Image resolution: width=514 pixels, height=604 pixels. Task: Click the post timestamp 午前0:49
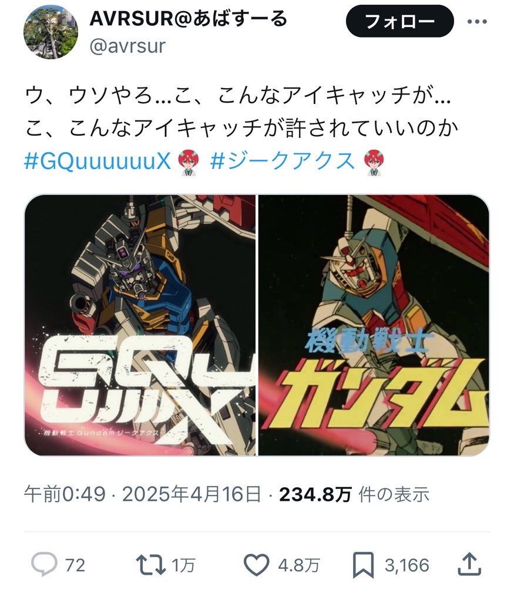[65, 494]
